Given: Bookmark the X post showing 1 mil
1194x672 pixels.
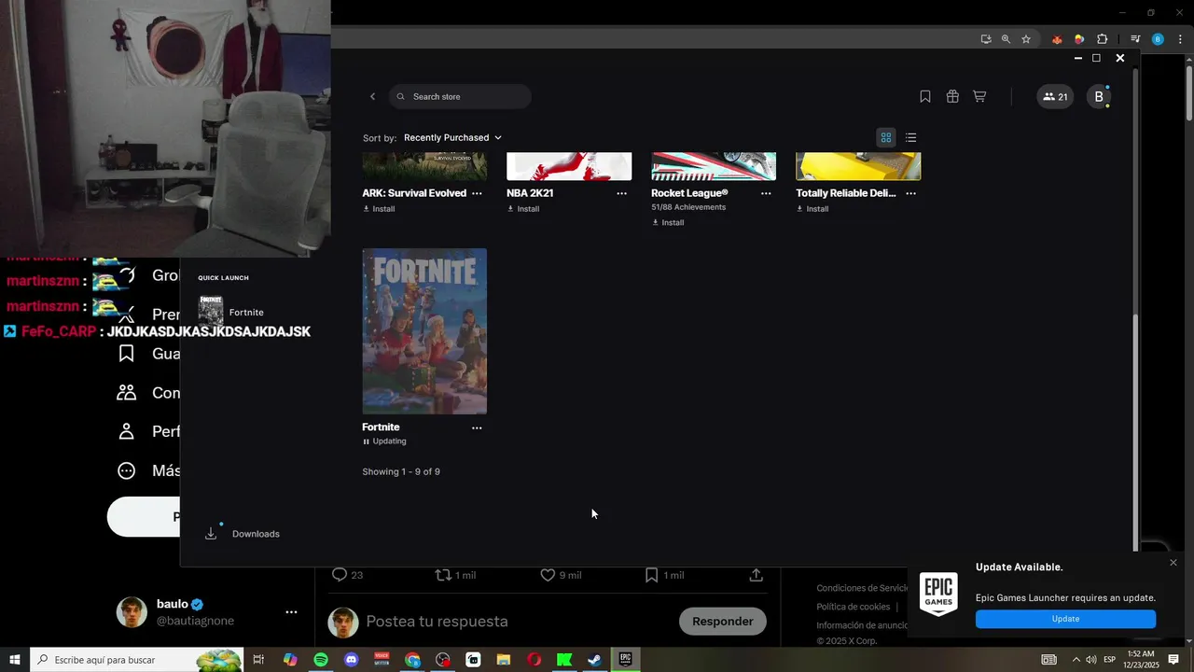Looking at the screenshot, I should click(x=652, y=575).
